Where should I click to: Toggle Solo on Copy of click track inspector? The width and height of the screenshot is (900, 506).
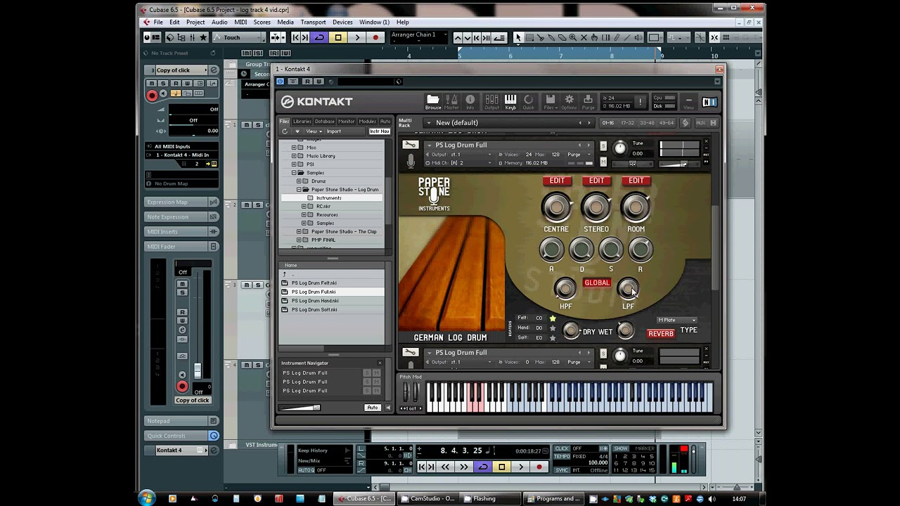coord(164,83)
